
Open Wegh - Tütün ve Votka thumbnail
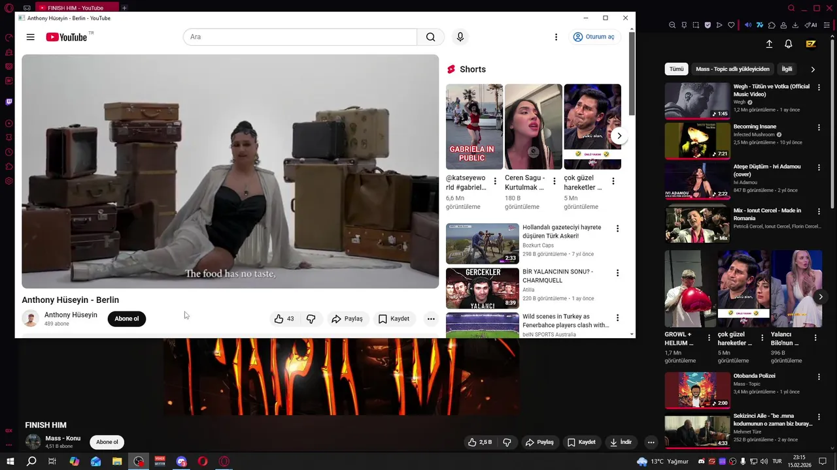(697, 101)
